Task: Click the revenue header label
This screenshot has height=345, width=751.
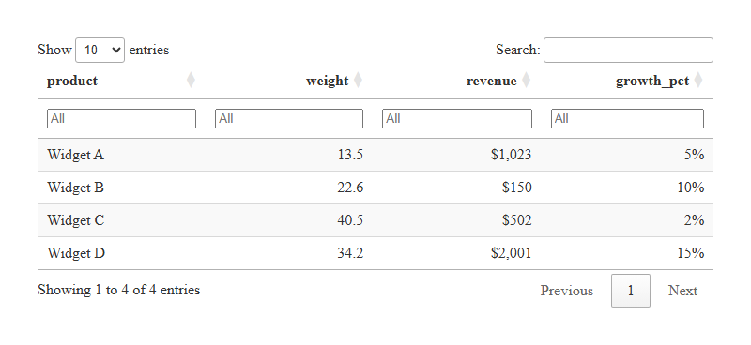Action: click(491, 81)
